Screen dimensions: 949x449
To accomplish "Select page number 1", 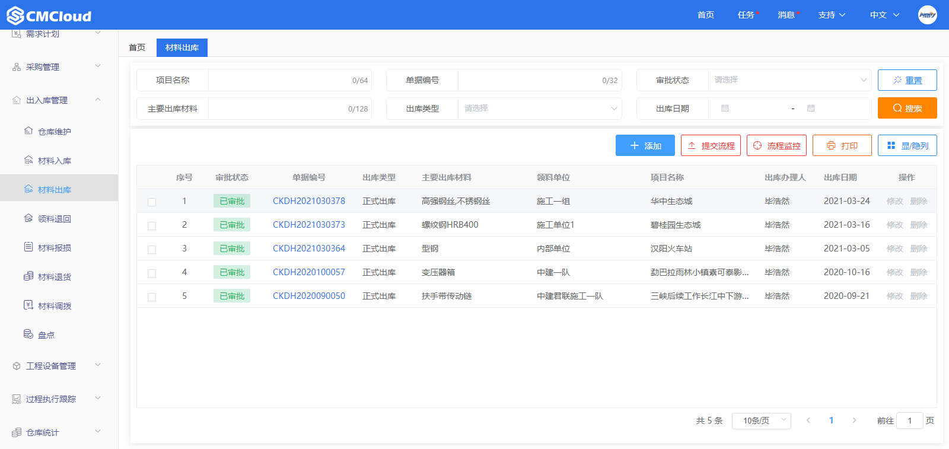I will tap(831, 421).
